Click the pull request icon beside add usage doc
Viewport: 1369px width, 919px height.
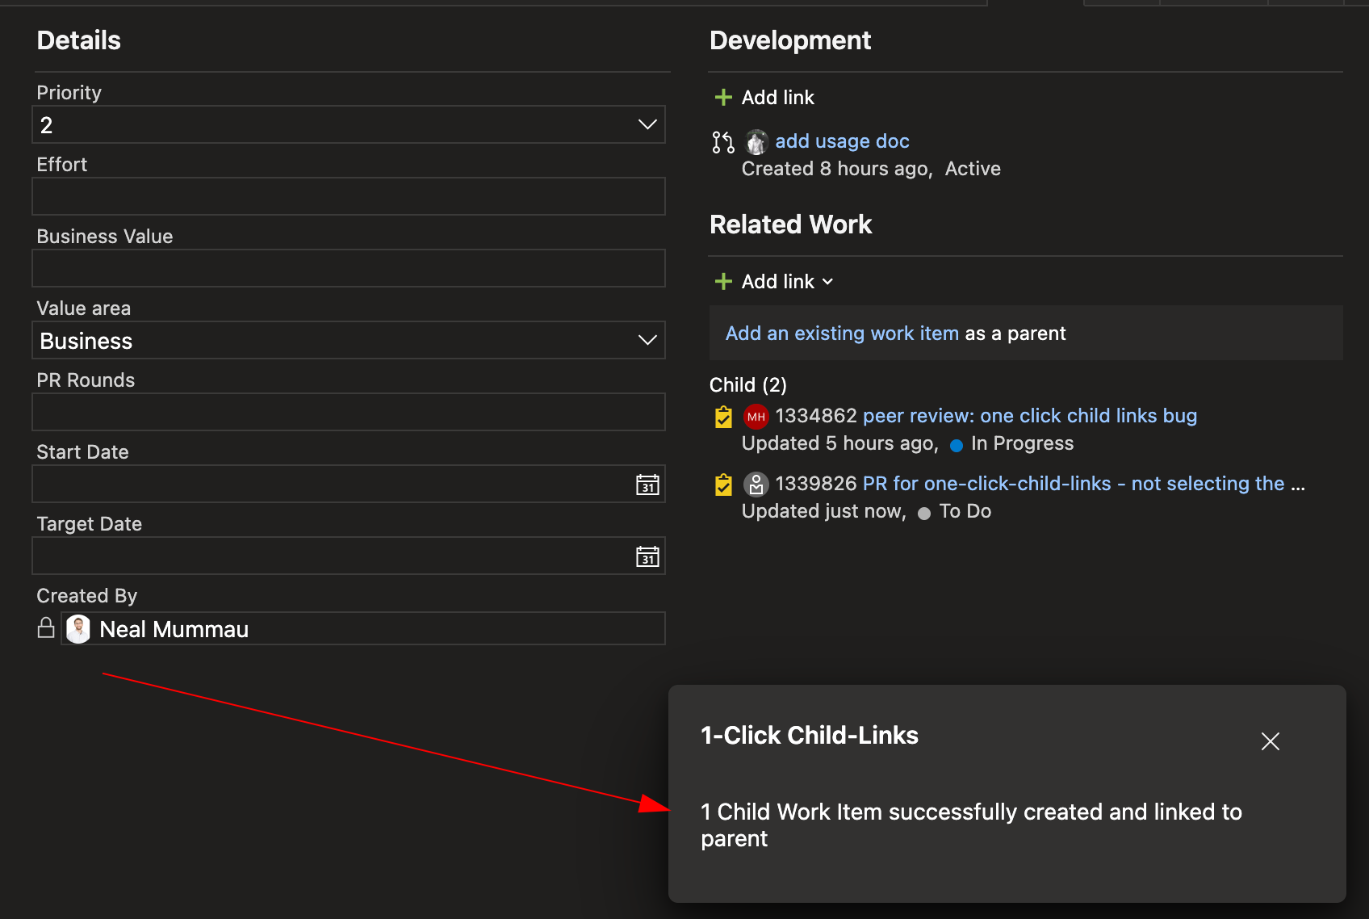tap(723, 142)
